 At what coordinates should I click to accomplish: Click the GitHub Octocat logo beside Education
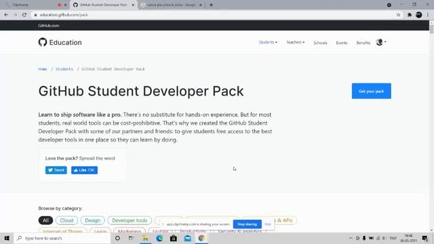pyautogui.click(x=43, y=42)
